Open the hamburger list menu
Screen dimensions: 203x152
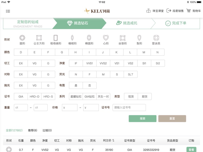(8, 11)
